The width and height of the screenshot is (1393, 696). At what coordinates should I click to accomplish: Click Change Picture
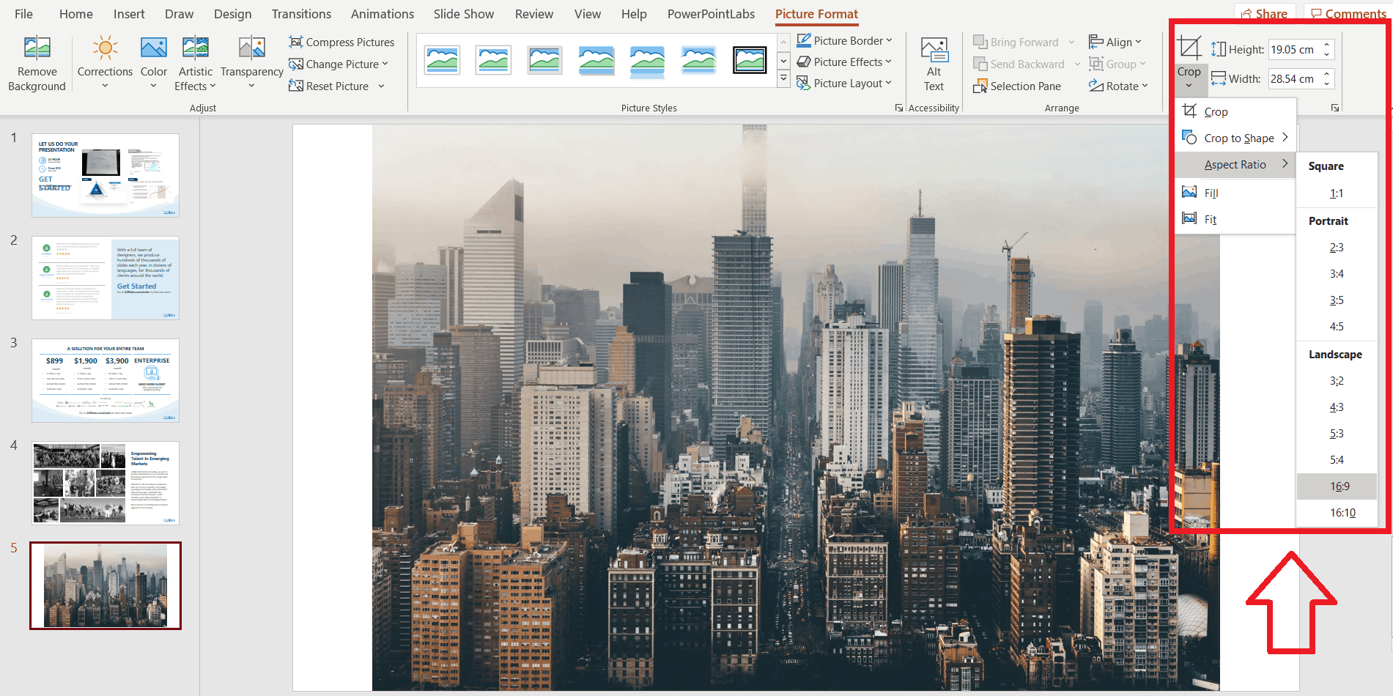pyautogui.click(x=338, y=64)
